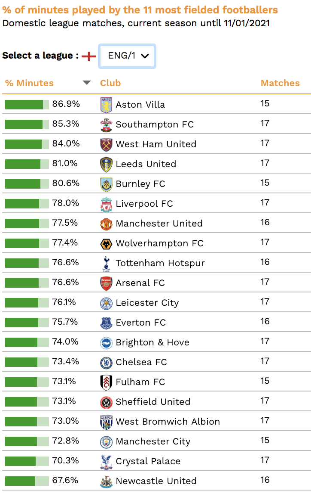Click the Crystal Palace eagle crest
The height and width of the screenshot is (497, 311).
tap(106, 462)
